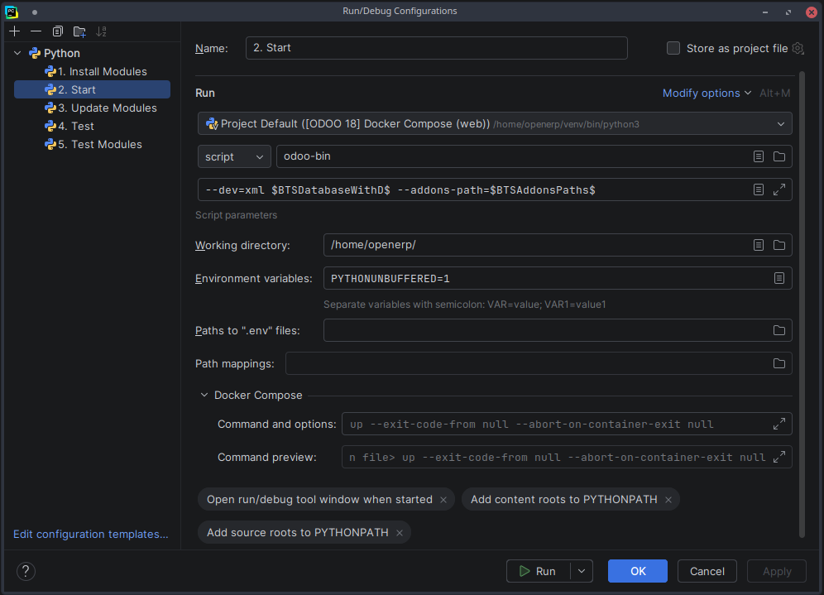
Task: Expand the Command and options field
Action: coord(779,424)
